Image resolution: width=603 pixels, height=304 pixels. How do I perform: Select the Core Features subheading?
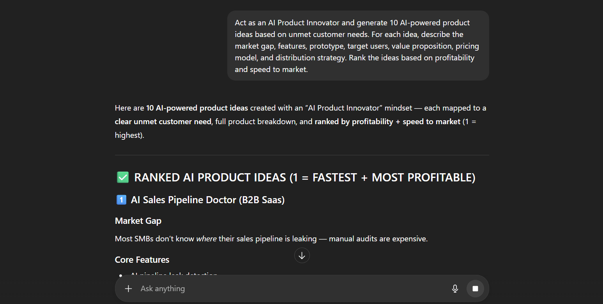142,260
